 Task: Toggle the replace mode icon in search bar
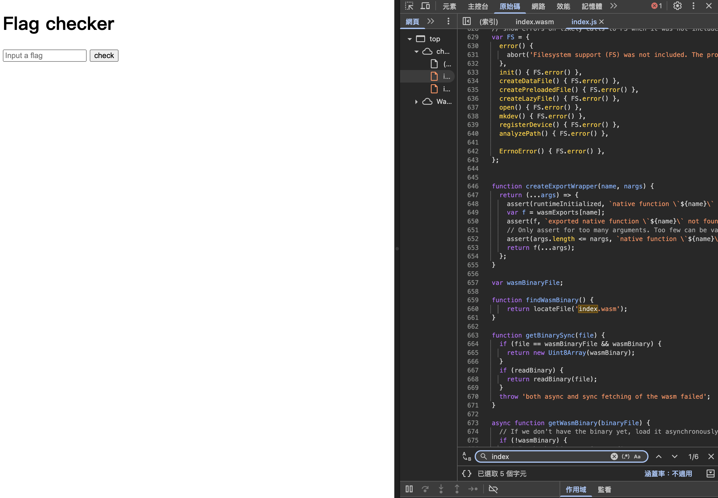pyautogui.click(x=466, y=456)
